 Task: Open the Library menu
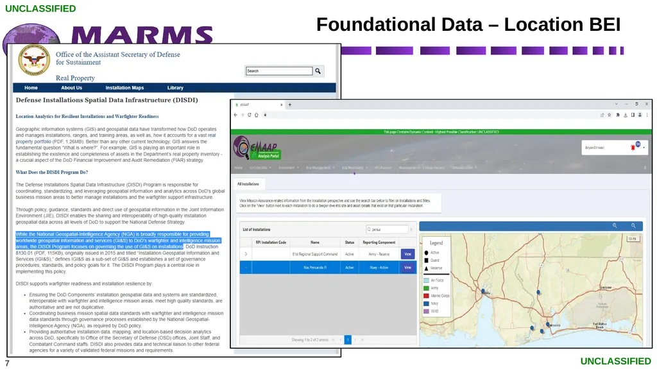pos(175,88)
